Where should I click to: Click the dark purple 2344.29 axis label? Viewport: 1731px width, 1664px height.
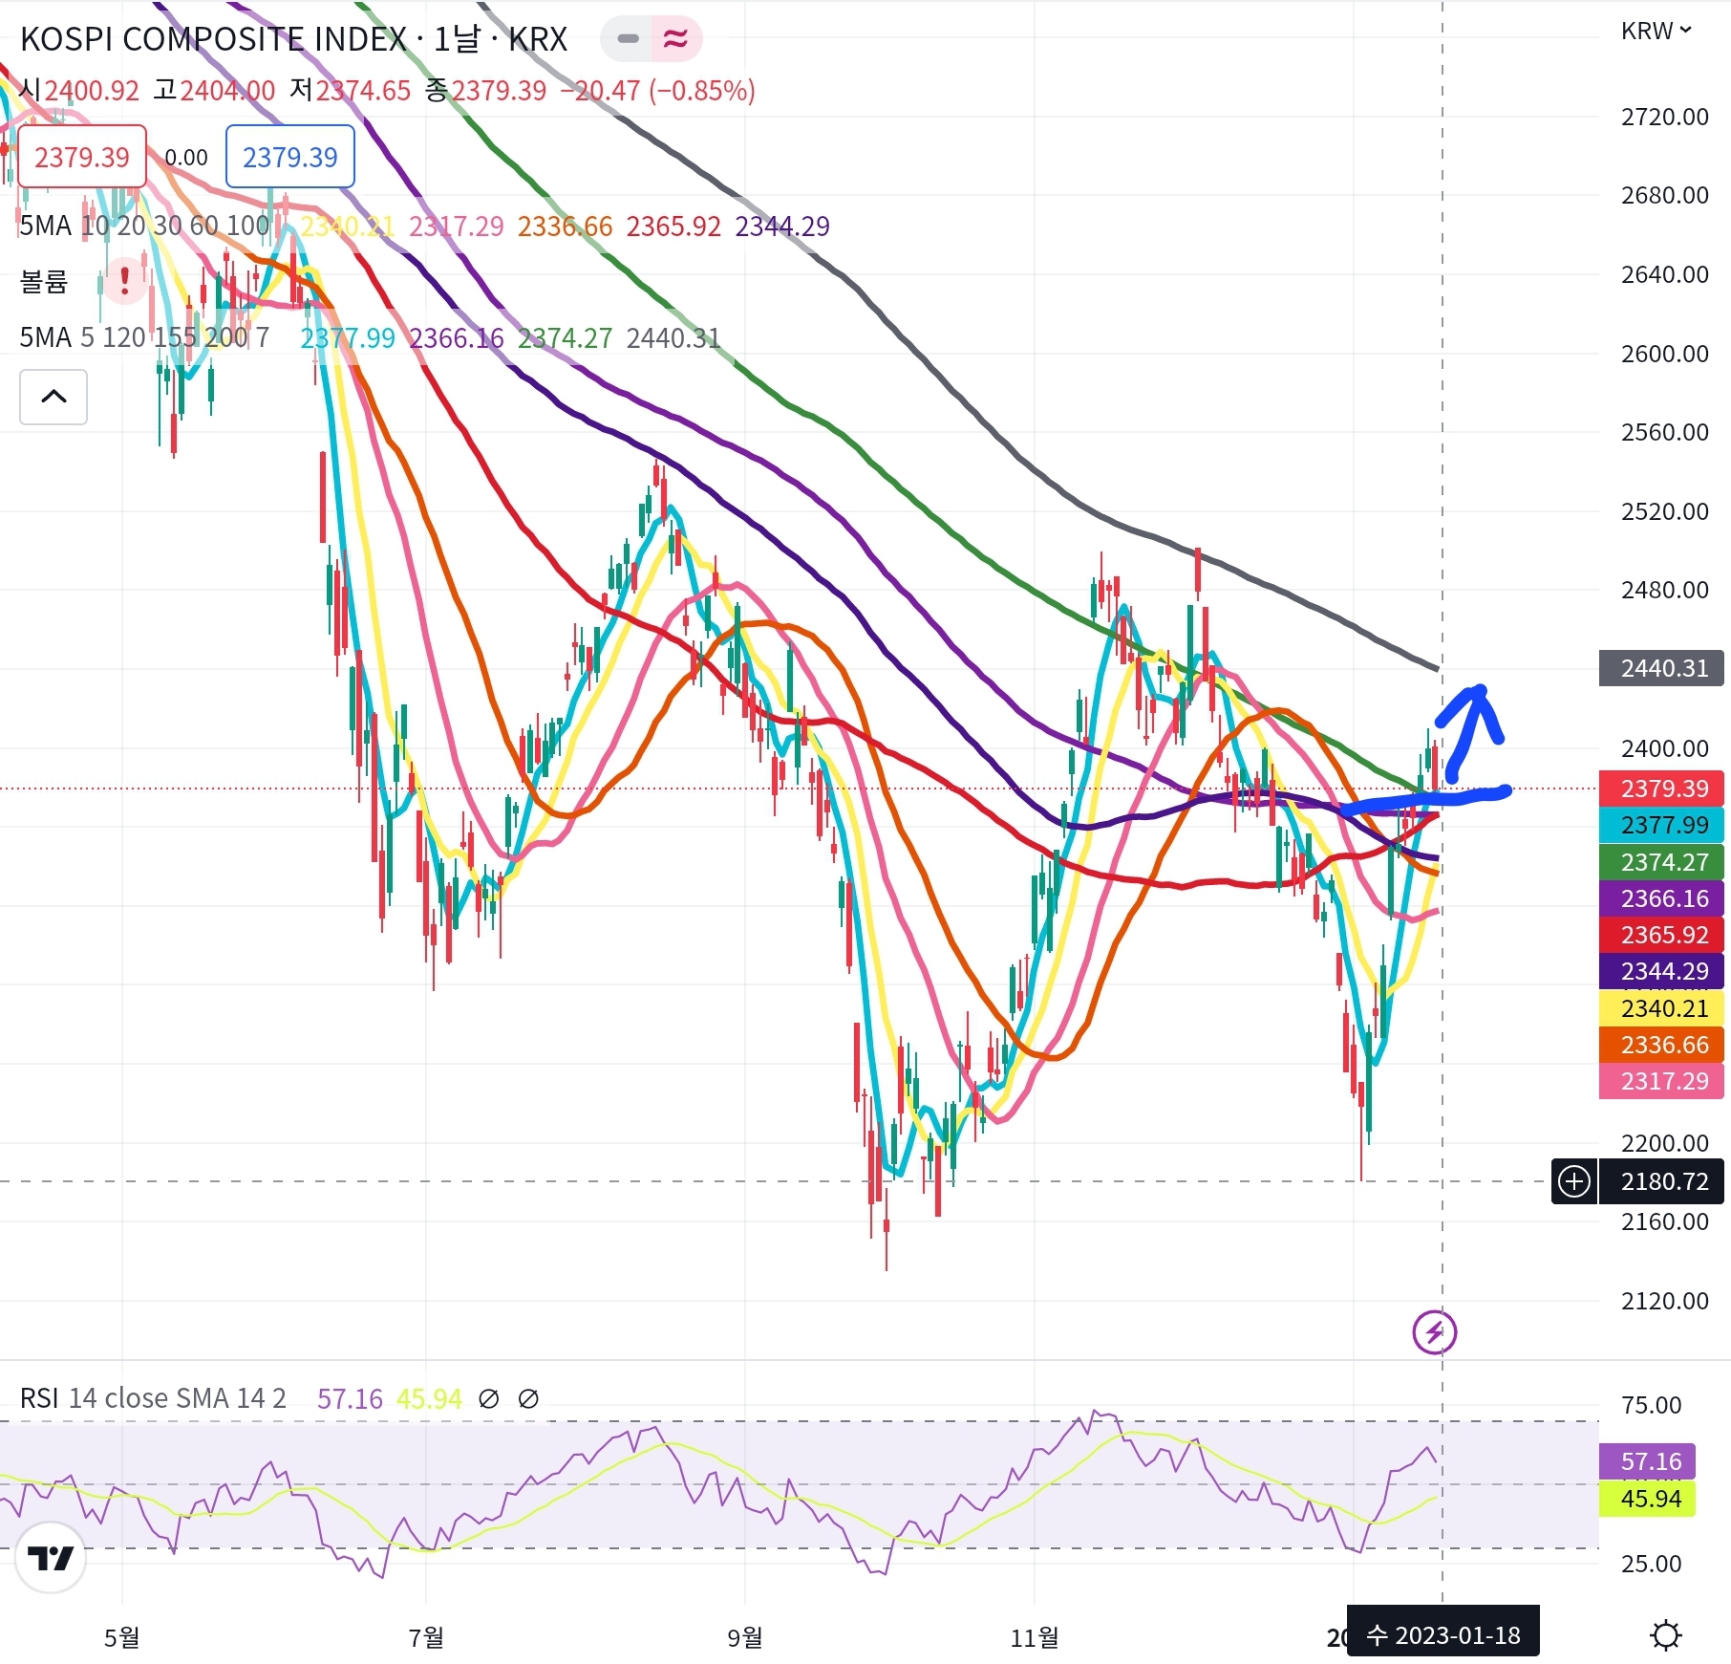pos(1663,971)
